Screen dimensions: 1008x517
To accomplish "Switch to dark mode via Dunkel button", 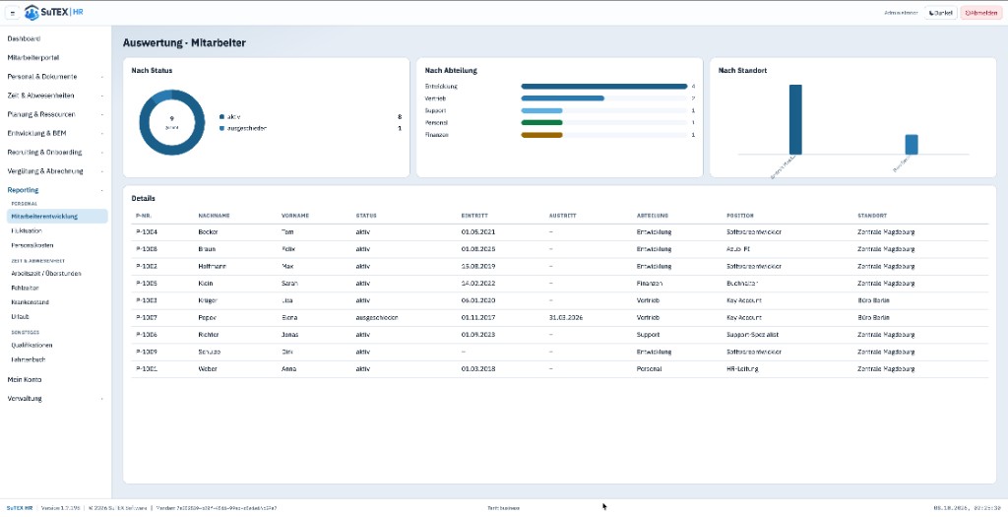I will click(x=940, y=13).
